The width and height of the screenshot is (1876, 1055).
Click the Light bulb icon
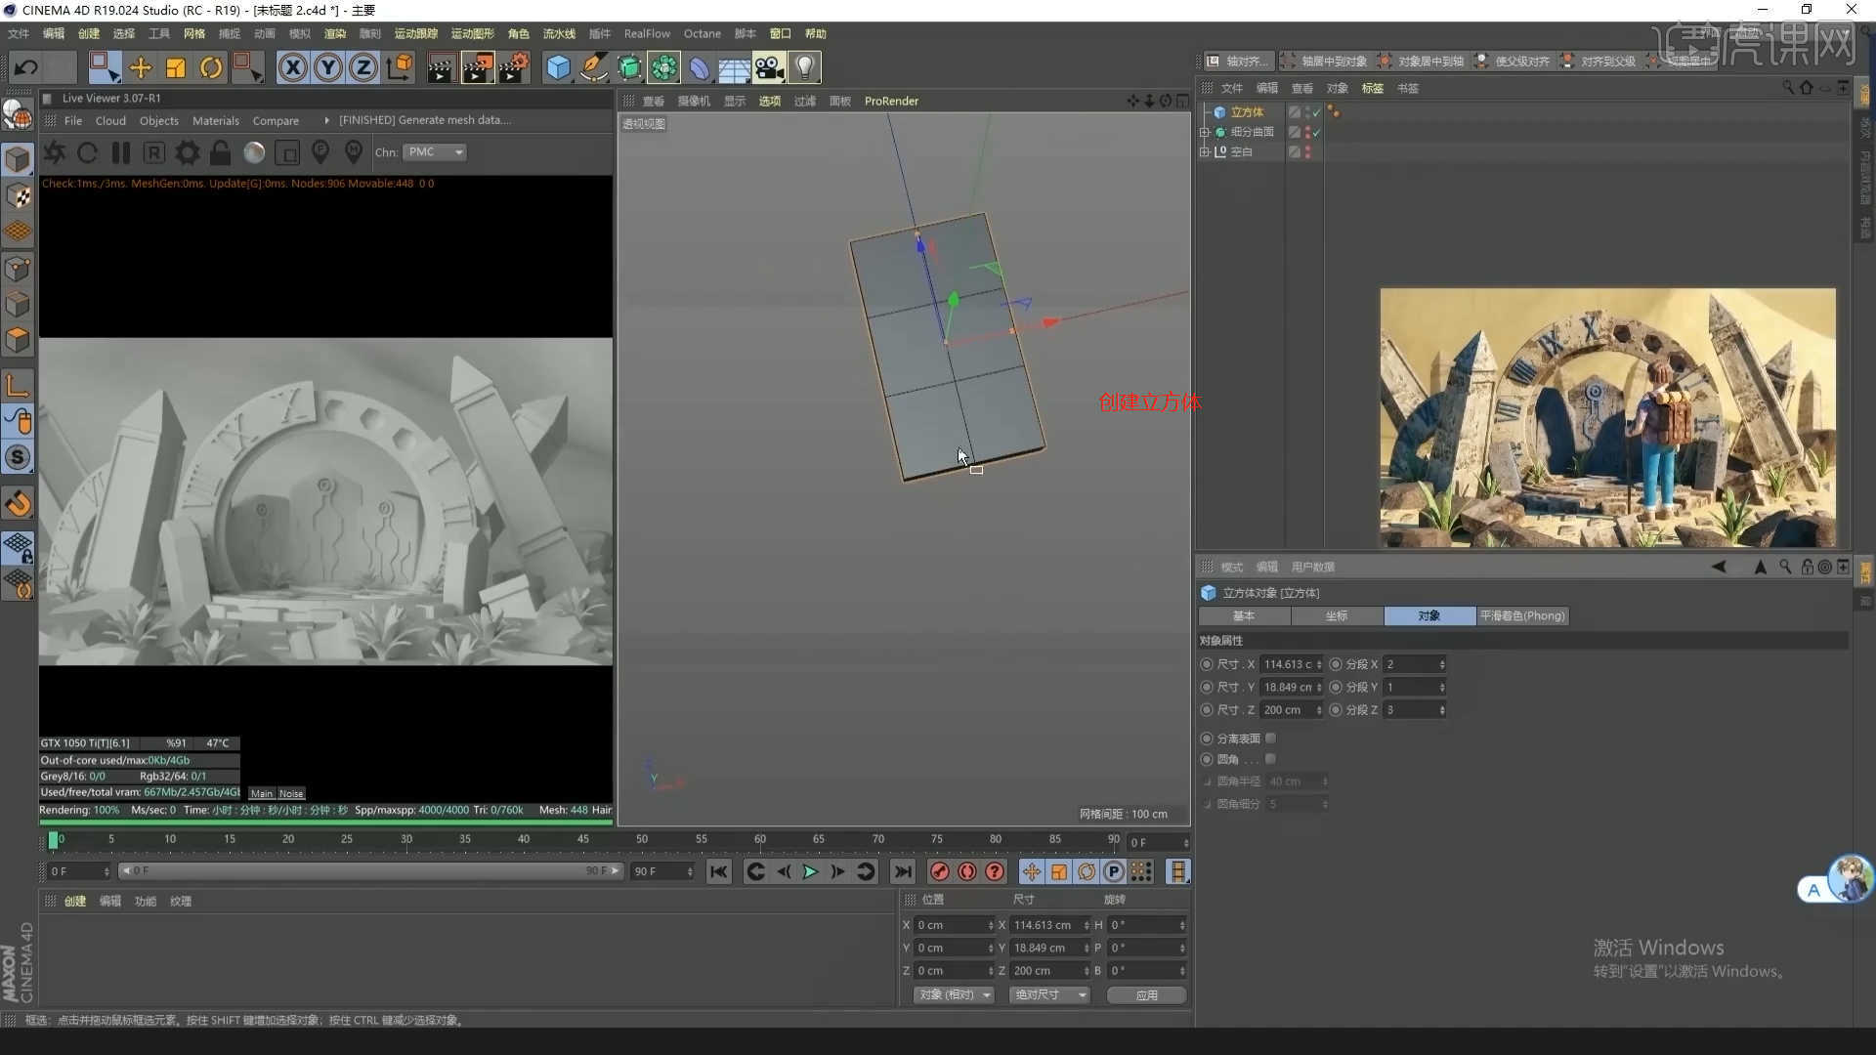804,67
